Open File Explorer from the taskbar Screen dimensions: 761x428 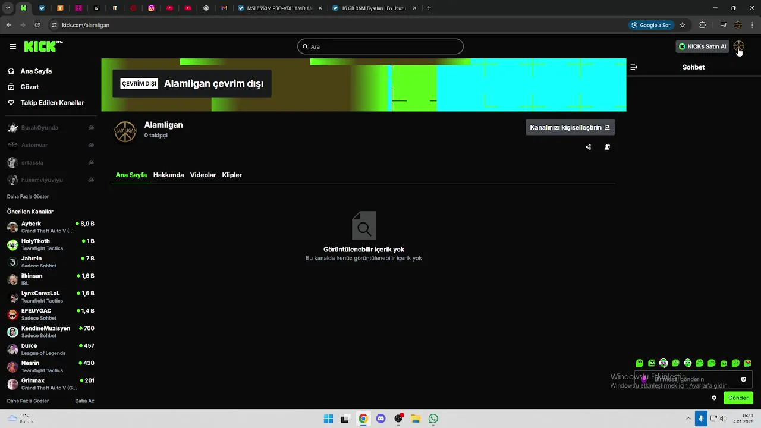[416, 418]
